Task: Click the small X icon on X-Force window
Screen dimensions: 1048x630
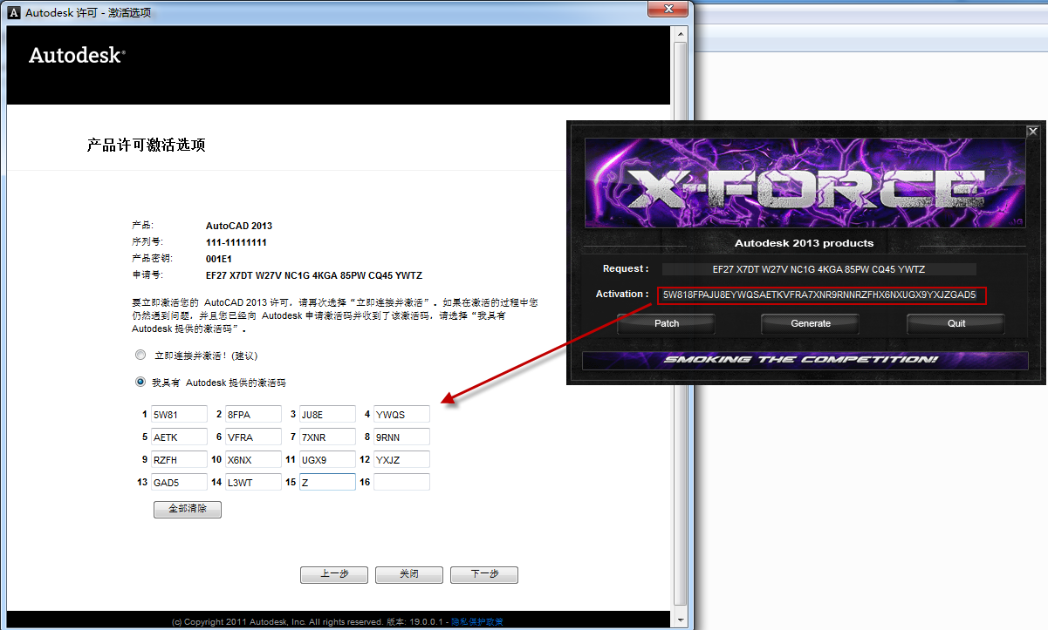Action: [x=1032, y=132]
